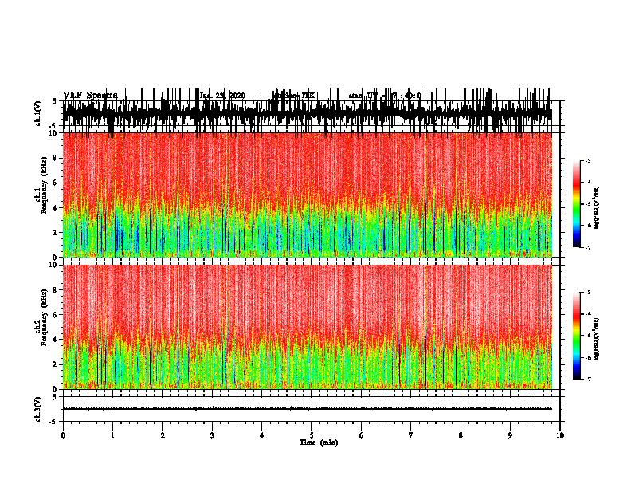Click the "6" tick on Time axis
Screen dimensions: 631x488
tap(362, 435)
